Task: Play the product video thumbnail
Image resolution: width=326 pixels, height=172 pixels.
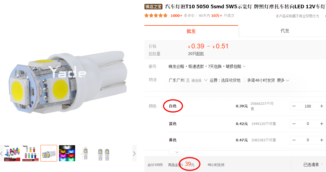Action: pyautogui.click(x=12, y=153)
